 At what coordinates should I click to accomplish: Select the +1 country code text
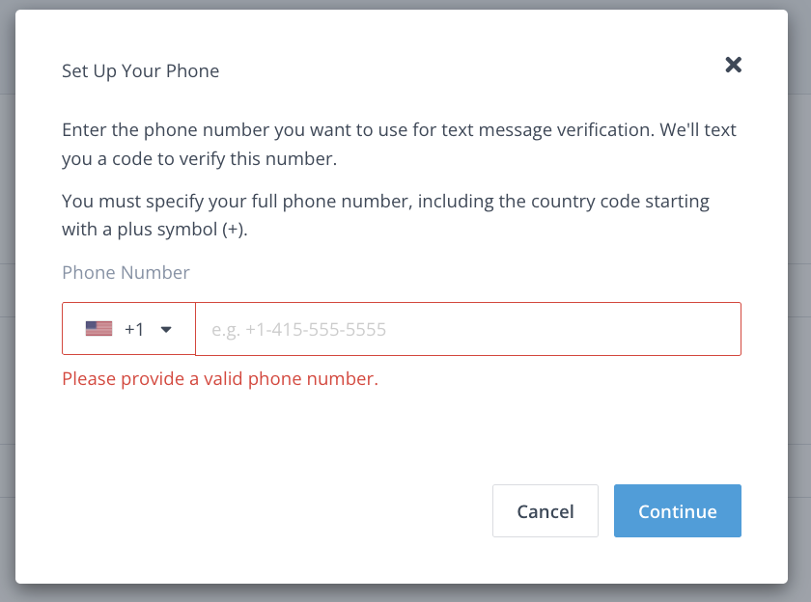click(x=134, y=330)
